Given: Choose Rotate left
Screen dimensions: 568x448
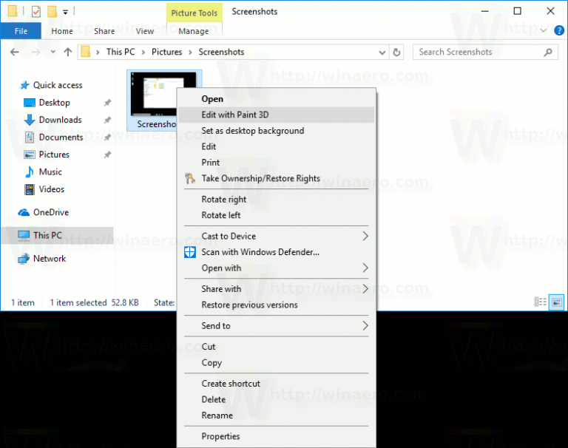Looking at the screenshot, I should 277,215.
